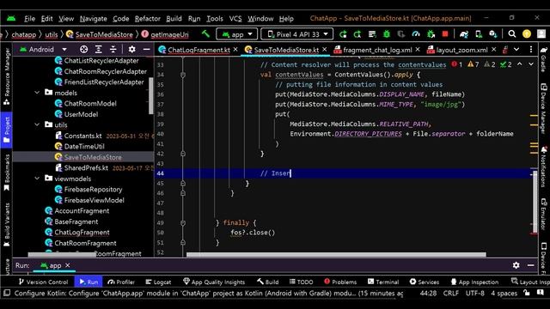This screenshot has height=309, width=550.
Task: Click the Make Project hammer icon
Action: (x=205, y=34)
